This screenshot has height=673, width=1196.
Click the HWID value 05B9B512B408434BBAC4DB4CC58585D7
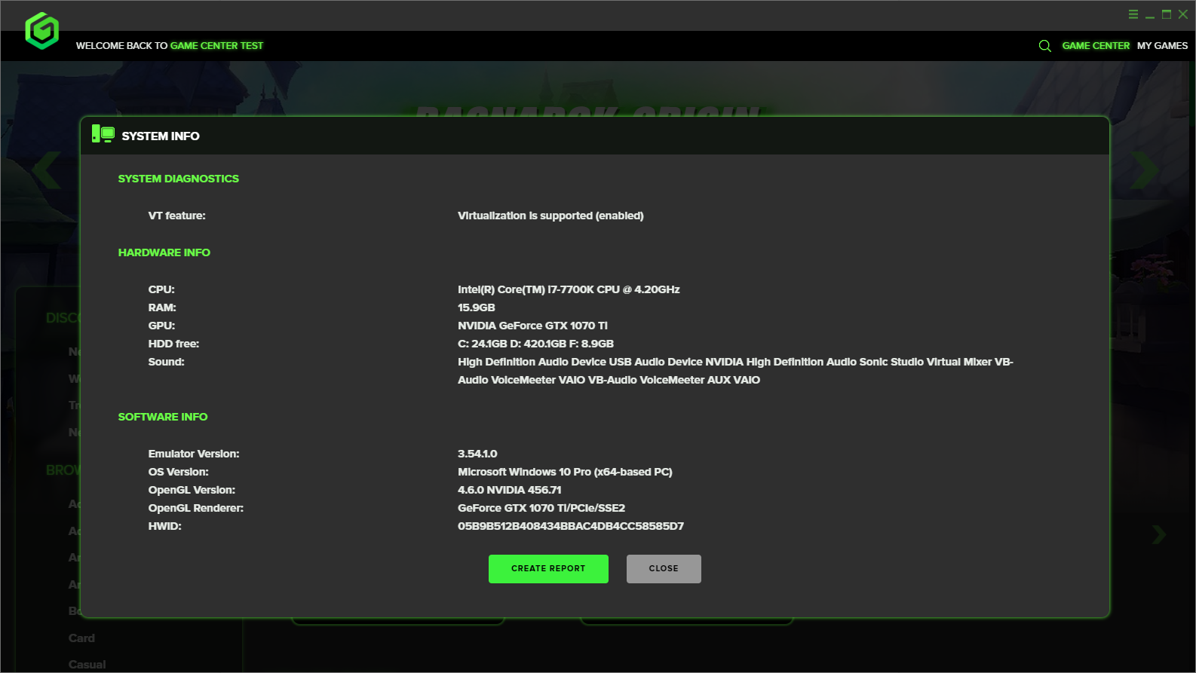[x=571, y=526]
